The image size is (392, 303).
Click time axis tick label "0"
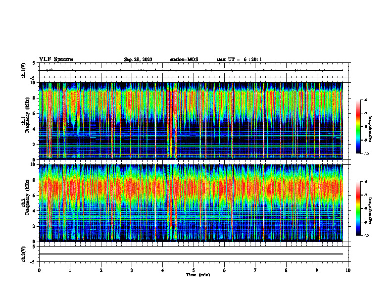tap(39, 270)
